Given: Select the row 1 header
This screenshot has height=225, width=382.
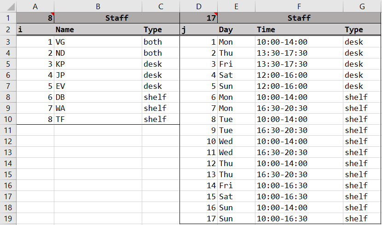Looking at the screenshot, I should click(x=8, y=18).
